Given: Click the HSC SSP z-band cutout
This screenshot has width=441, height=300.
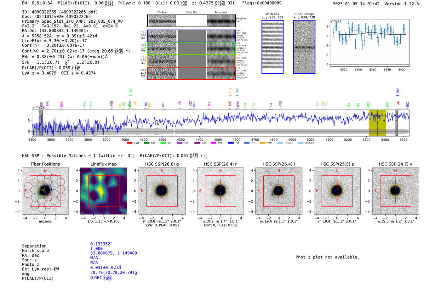Looking at the screenshot, I should click(x=337, y=191).
